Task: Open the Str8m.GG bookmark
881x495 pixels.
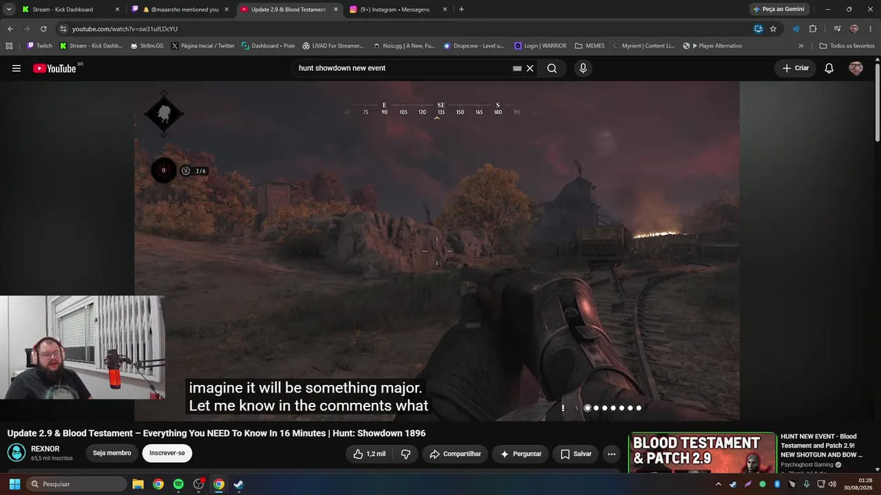Action: tap(147, 46)
